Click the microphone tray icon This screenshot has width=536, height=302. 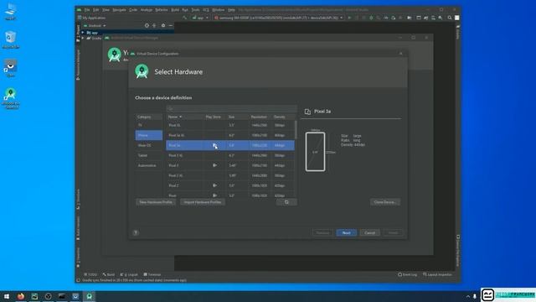coord(475,296)
